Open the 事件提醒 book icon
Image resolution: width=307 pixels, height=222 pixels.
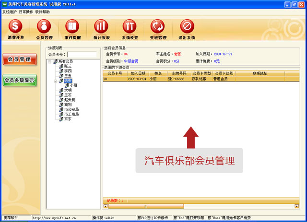[x=72, y=26]
